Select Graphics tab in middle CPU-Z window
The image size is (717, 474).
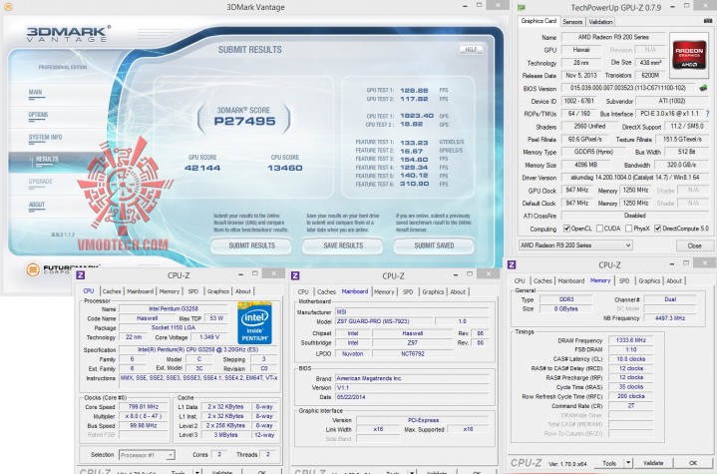coord(433,291)
